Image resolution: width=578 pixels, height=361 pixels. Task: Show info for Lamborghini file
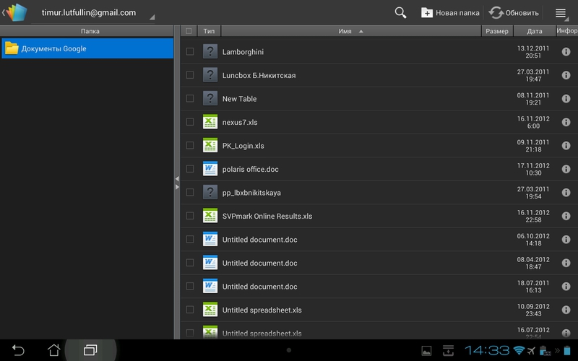point(566,51)
